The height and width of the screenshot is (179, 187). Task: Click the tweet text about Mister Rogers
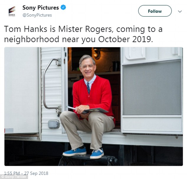(83, 34)
